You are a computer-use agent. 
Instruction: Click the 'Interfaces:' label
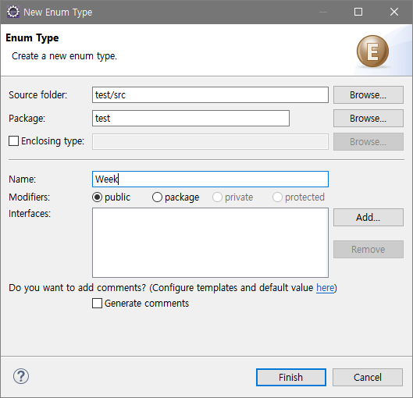pyautogui.click(x=30, y=214)
